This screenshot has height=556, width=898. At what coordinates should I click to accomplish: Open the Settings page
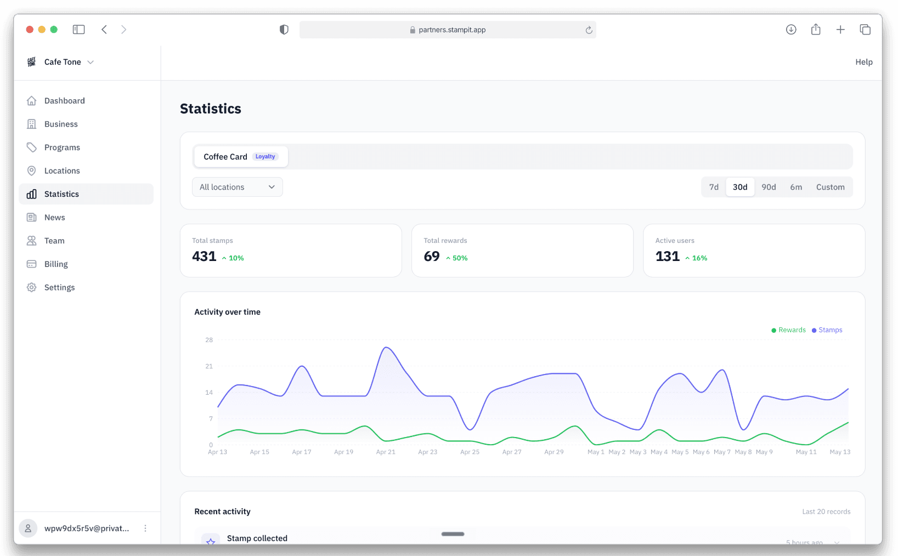click(86, 287)
